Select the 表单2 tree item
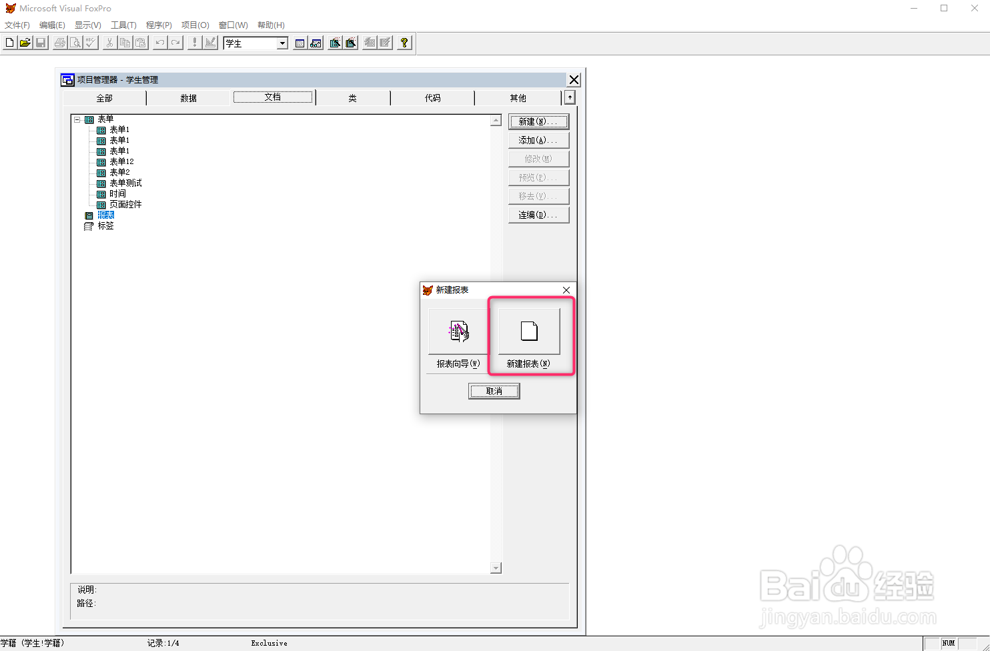 [x=119, y=173]
